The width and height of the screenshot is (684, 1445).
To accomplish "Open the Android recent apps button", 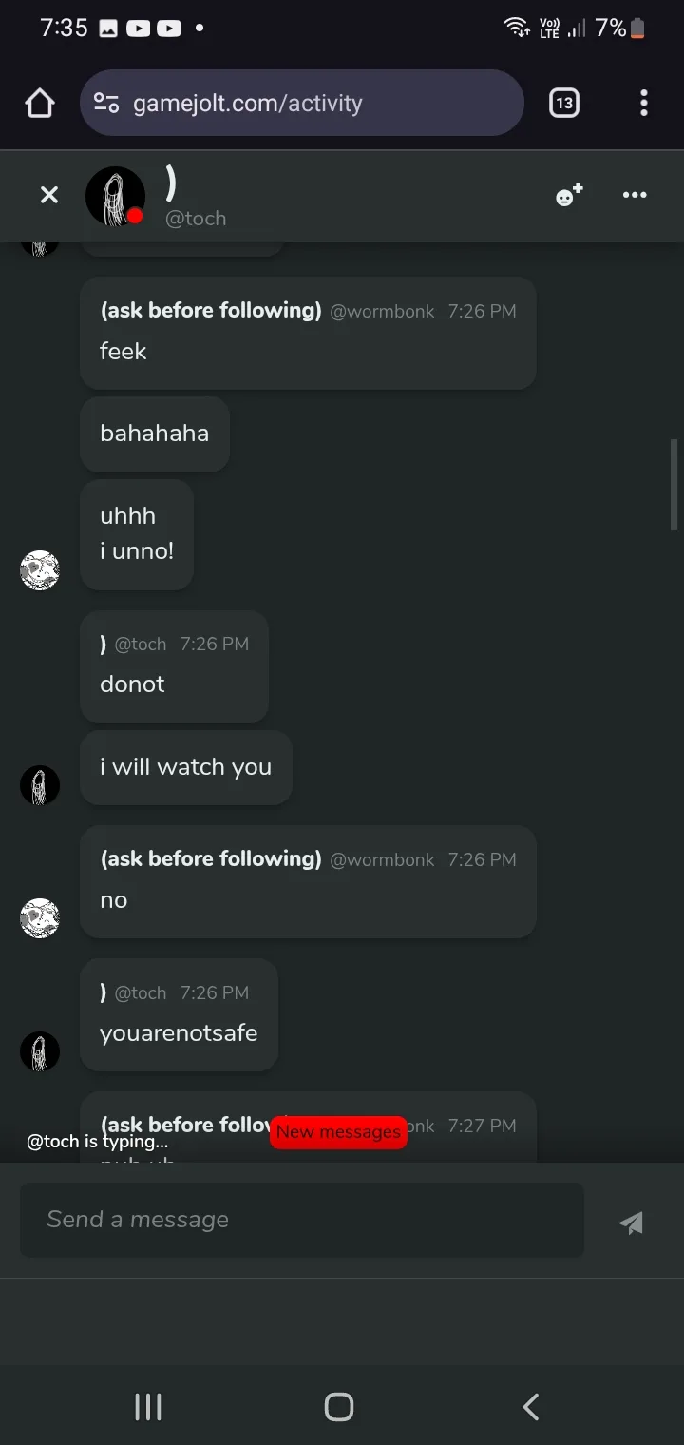I will [148, 1407].
